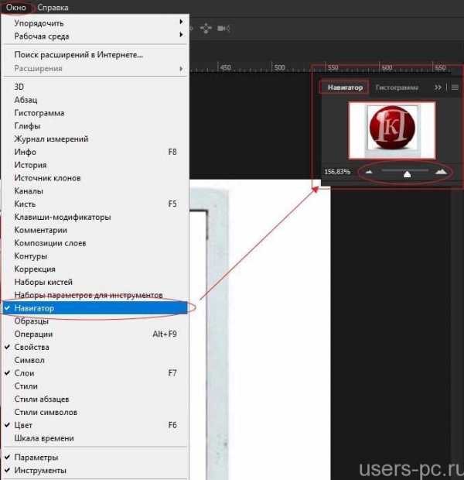Click the 3D pan crosshair icon
This screenshot has width=464, height=480.
coord(206,29)
